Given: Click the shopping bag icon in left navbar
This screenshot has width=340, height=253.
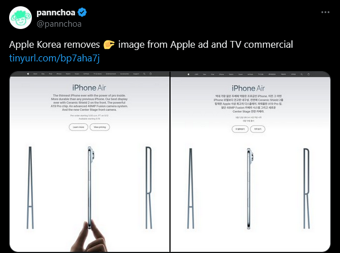Looking at the screenshot, I should [151, 74].
